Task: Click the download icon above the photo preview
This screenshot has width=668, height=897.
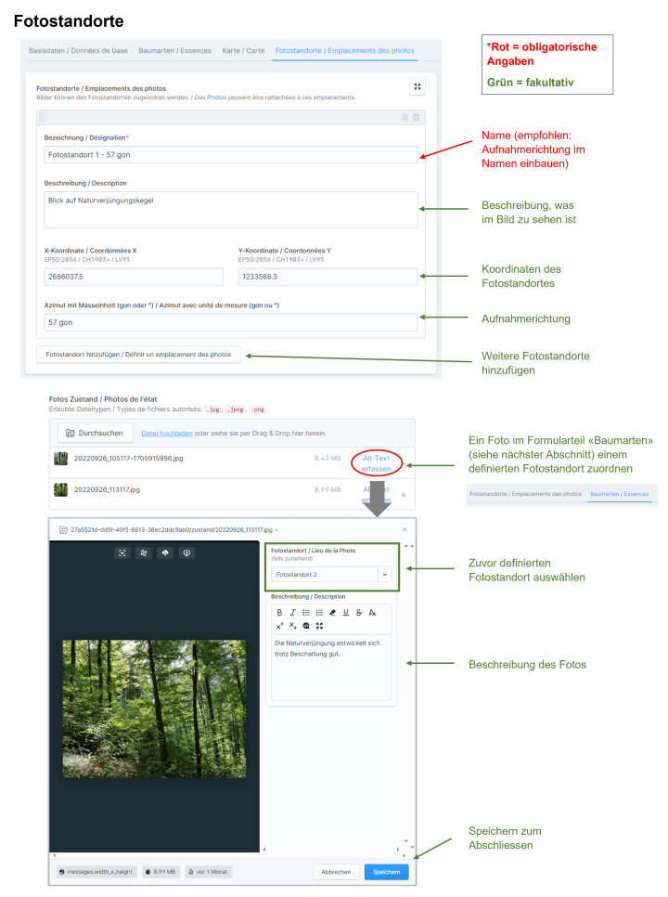Action: pos(186,552)
